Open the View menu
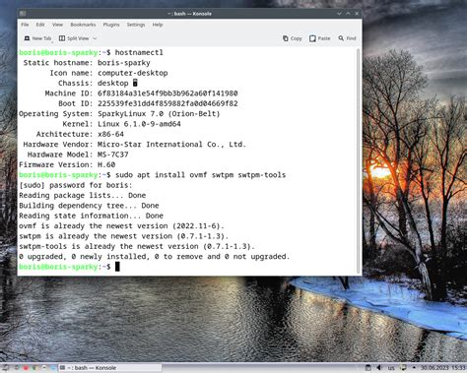The width and height of the screenshot is (467, 373). [57, 25]
